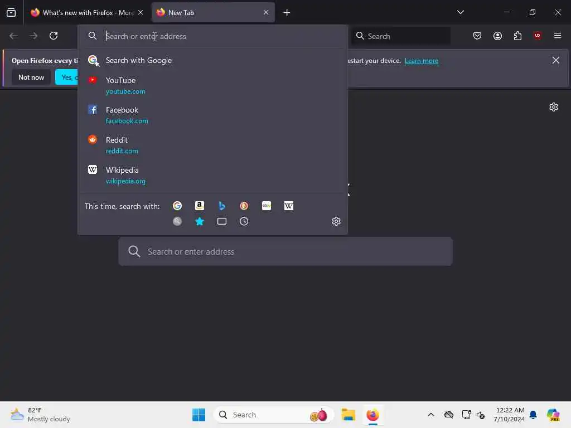
Task: Open the Copilot preview icon
Action: (554, 415)
